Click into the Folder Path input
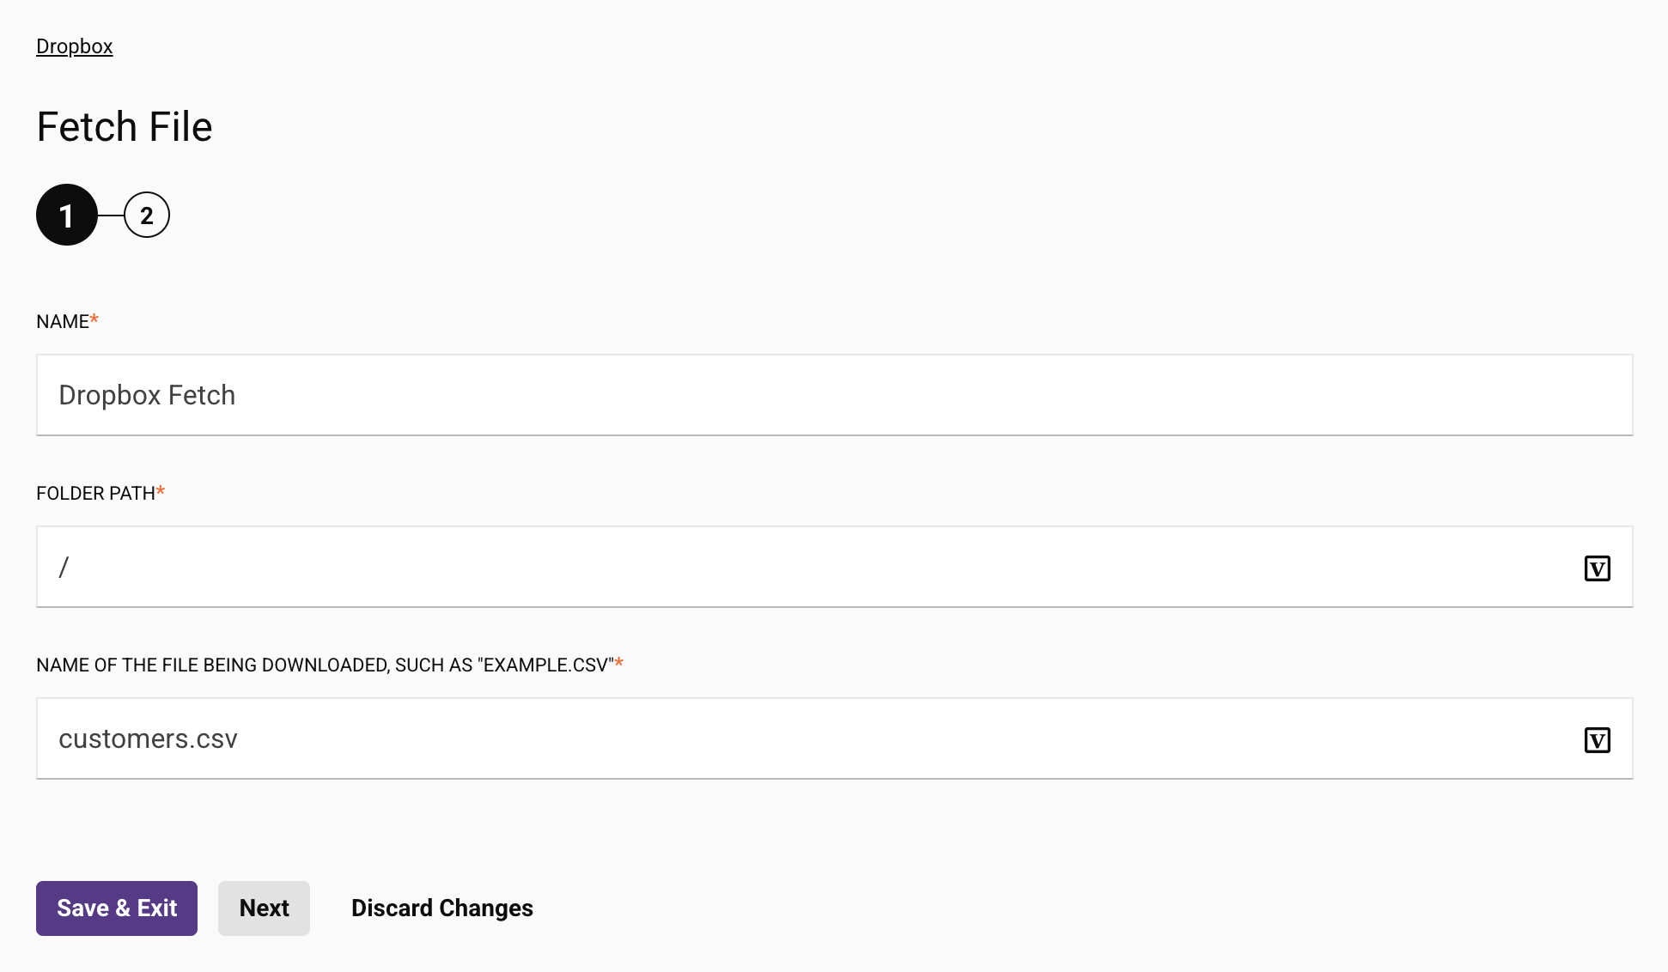 (x=807, y=567)
